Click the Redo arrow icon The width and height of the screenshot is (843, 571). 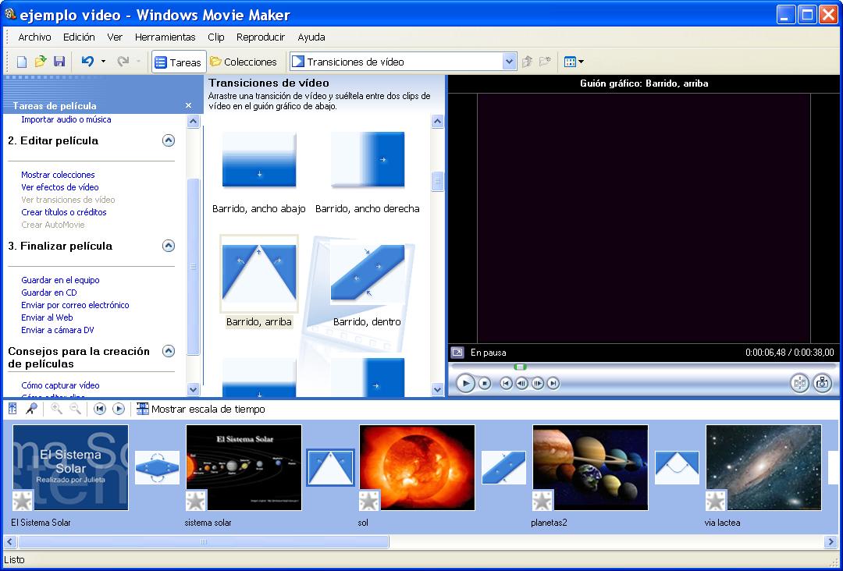(123, 62)
